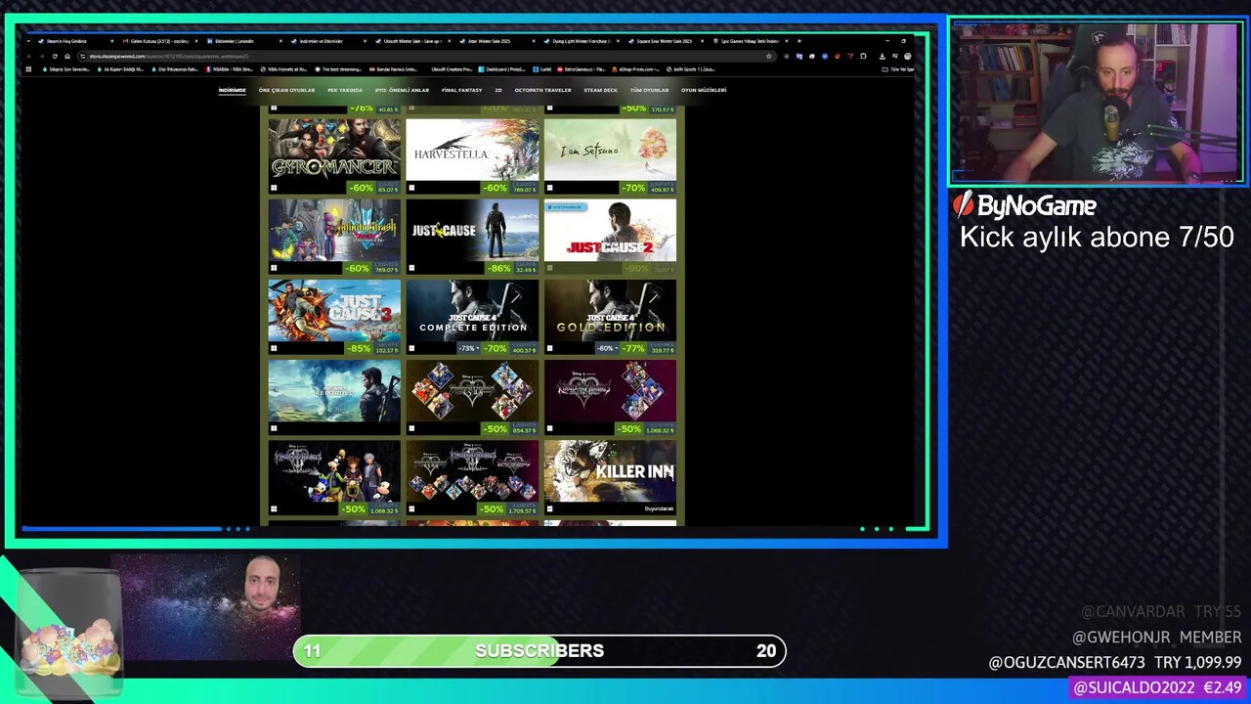The image size is (1251, 704).
Task: Reload the page with the refresh icon
Action: (x=55, y=56)
